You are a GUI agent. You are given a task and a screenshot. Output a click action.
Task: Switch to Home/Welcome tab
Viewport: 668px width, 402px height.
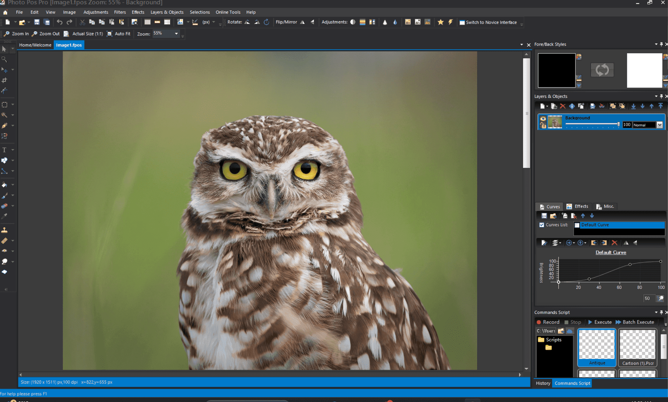(35, 45)
